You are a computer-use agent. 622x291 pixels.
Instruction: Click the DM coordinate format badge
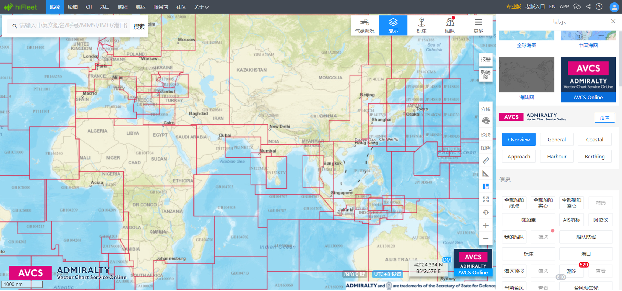(x=447, y=260)
